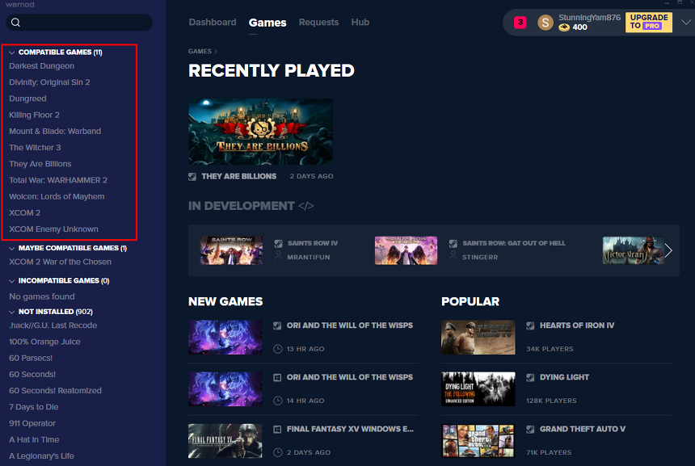Click the user icon beside MRANTIFUN

click(x=278, y=255)
